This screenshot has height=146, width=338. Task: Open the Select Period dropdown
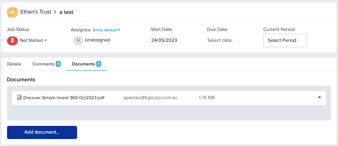pyautogui.click(x=285, y=40)
